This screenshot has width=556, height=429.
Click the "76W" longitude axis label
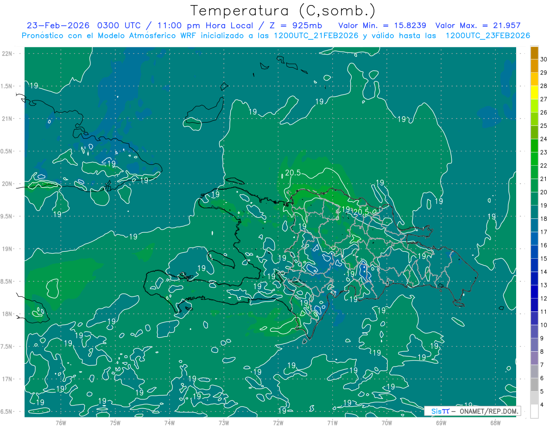pyautogui.click(x=61, y=423)
